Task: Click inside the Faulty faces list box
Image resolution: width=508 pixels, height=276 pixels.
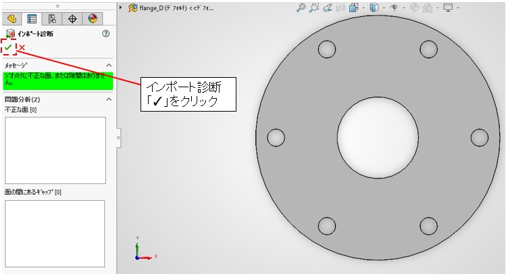Action: (55, 149)
